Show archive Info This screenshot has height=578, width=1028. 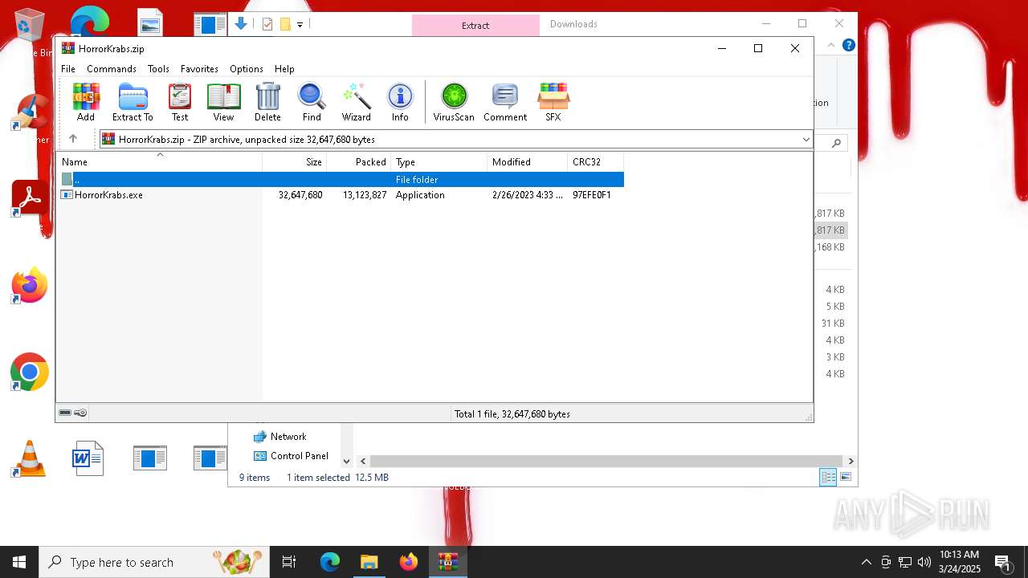pyautogui.click(x=400, y=102)
